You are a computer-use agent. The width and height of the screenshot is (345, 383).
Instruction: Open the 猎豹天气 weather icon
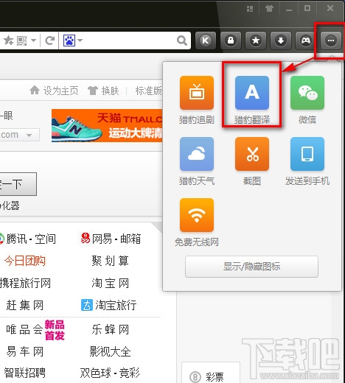point(197,154)
